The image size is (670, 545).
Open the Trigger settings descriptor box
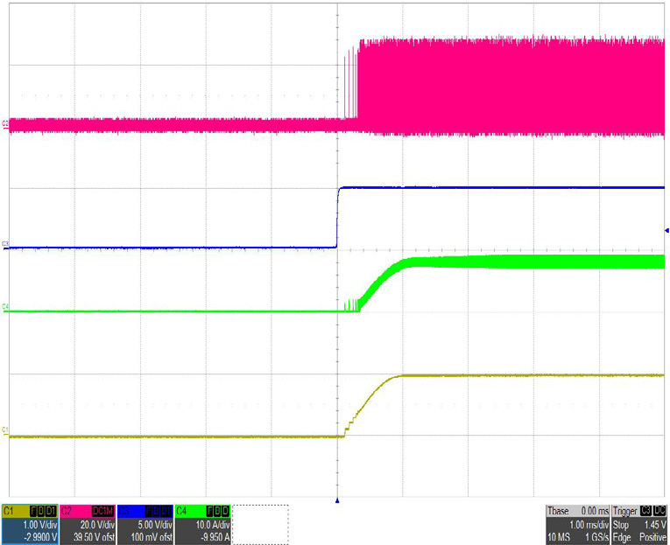pyautogui.click(x=638, y=524)
